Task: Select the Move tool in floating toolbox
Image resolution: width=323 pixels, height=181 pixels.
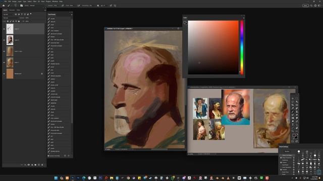Action: pyautogui.click(x=293, y=99)
